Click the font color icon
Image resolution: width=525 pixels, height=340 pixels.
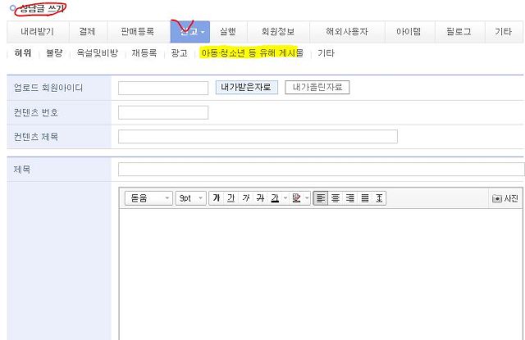click(275, 198)
